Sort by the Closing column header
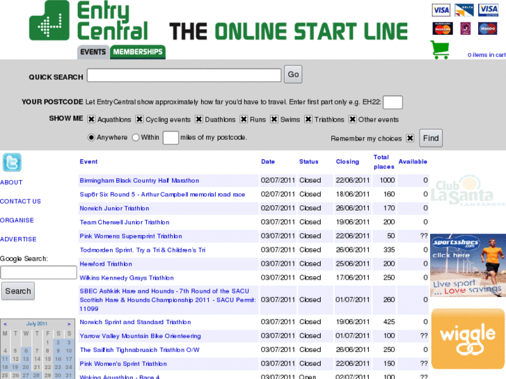 347,161
